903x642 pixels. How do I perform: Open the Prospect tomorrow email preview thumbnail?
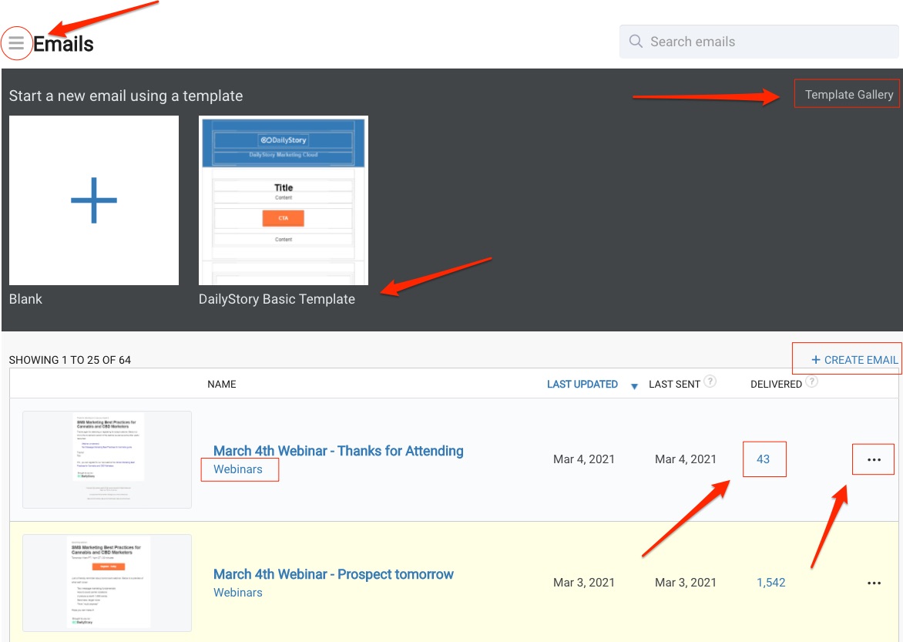point(107,583)
